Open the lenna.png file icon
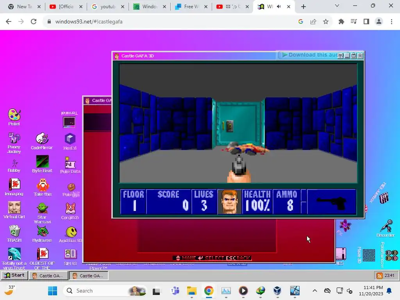Viewport: 400px width, 300px height. pyautogui.click(x=14, y=187)
